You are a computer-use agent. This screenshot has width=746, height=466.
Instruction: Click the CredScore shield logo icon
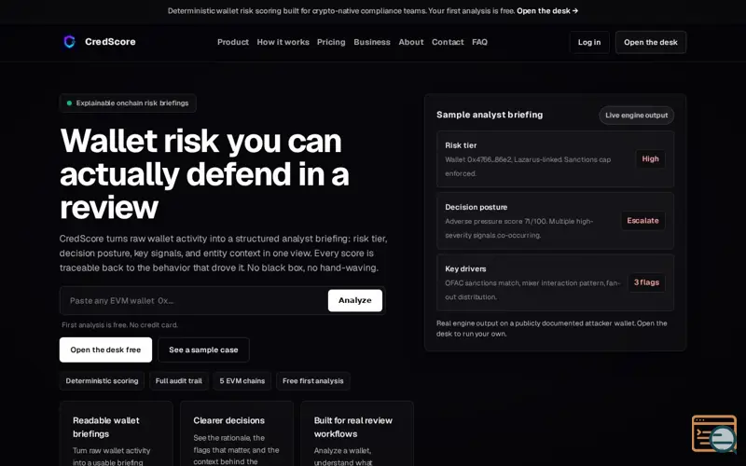69,42
